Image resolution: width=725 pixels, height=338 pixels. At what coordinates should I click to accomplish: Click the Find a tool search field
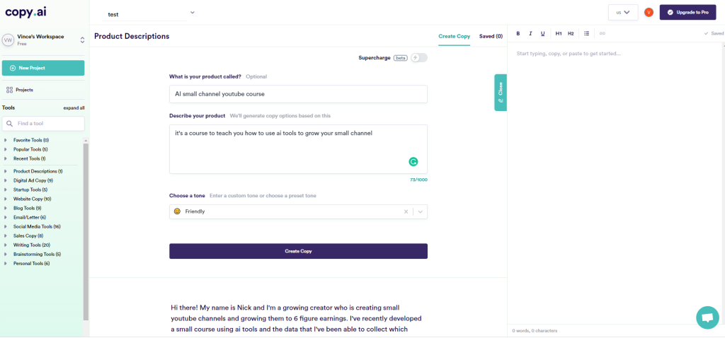coord(43,124)
